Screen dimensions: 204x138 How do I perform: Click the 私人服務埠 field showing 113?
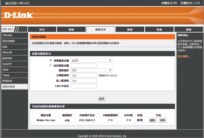pos(84,81)
